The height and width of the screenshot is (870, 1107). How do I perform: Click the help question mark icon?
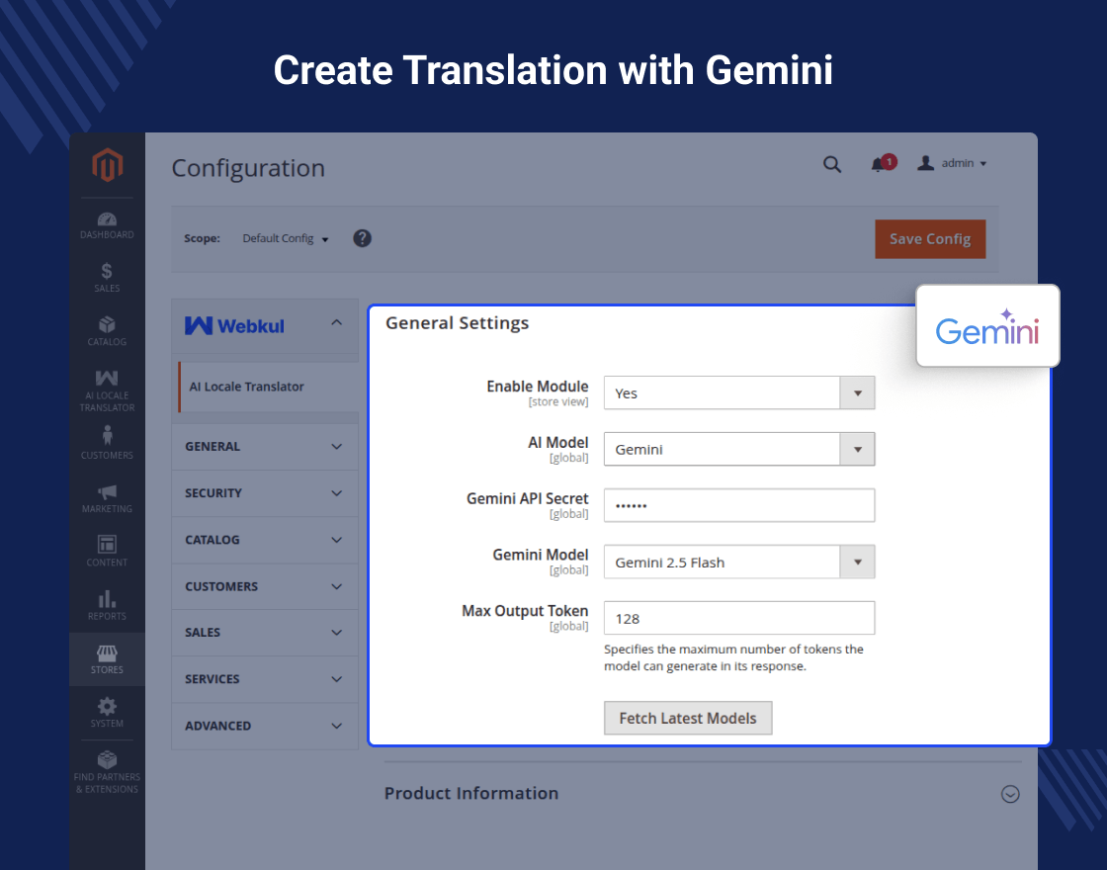click(x=363, y=238)
